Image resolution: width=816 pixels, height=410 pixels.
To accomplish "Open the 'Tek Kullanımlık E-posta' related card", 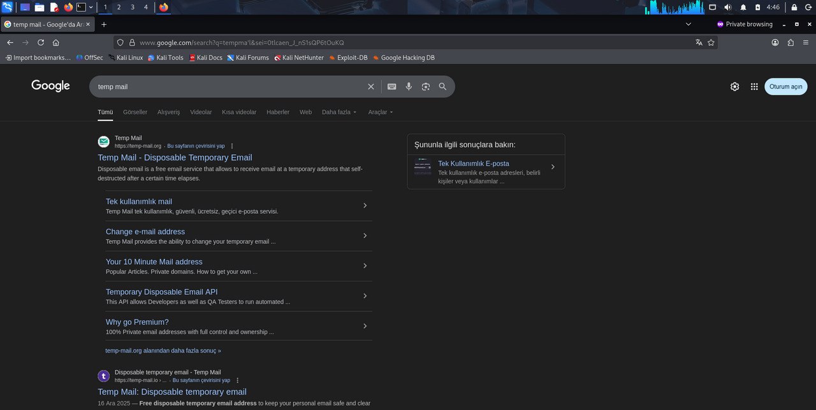I will (486, 172).
